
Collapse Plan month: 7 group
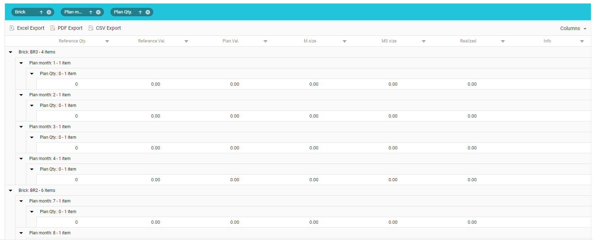(x=21, y=201)
